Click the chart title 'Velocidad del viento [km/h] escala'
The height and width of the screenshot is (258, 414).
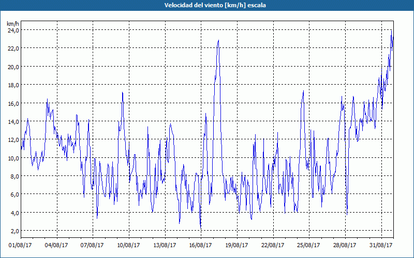point(215,5)
